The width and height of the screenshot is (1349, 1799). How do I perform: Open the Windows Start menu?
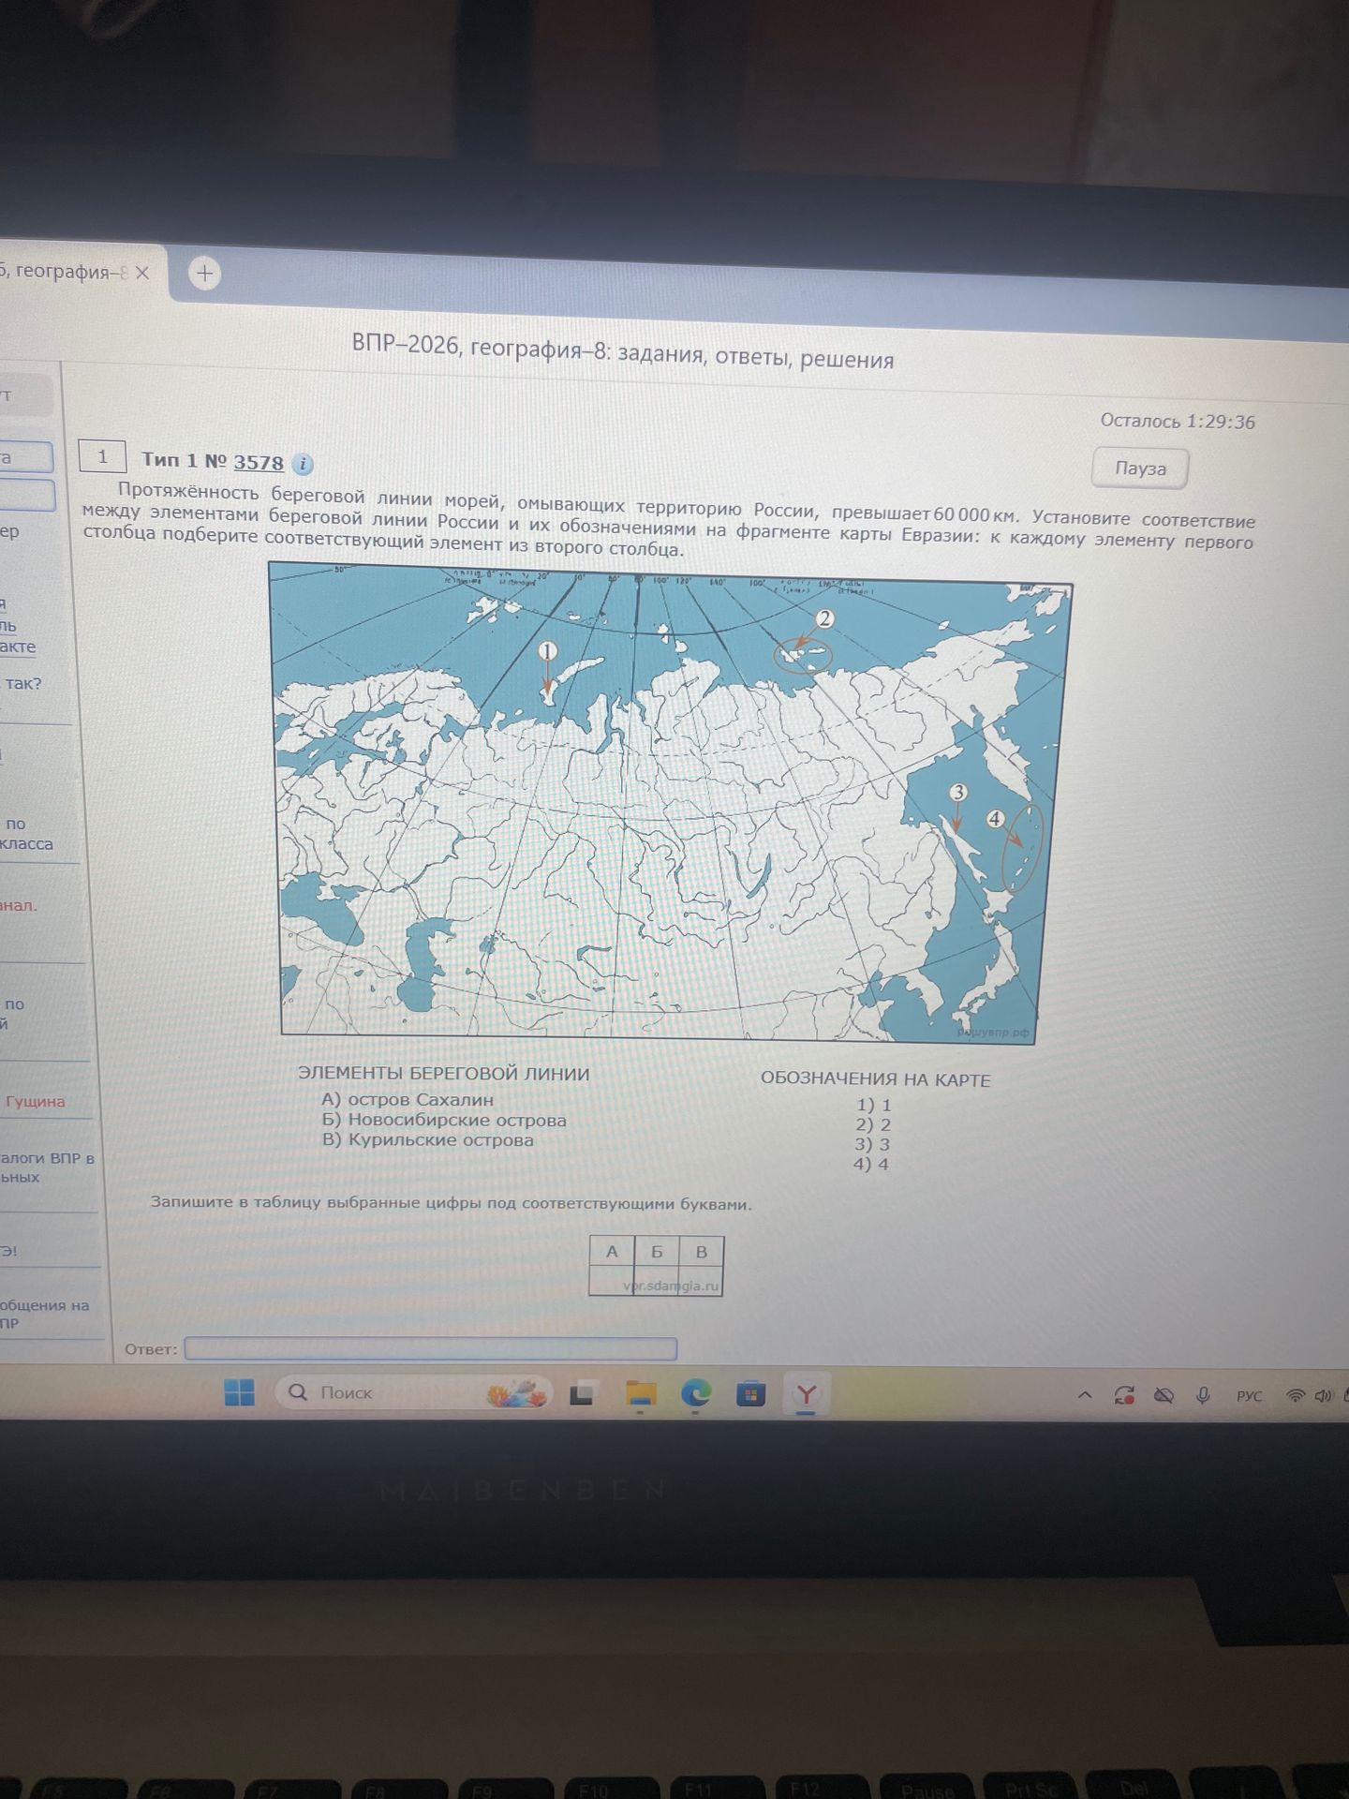click(x=240, y=1392)
